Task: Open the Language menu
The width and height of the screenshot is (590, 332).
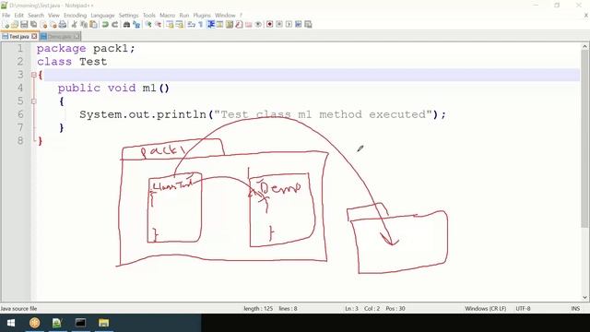Action: pos(102,16)
